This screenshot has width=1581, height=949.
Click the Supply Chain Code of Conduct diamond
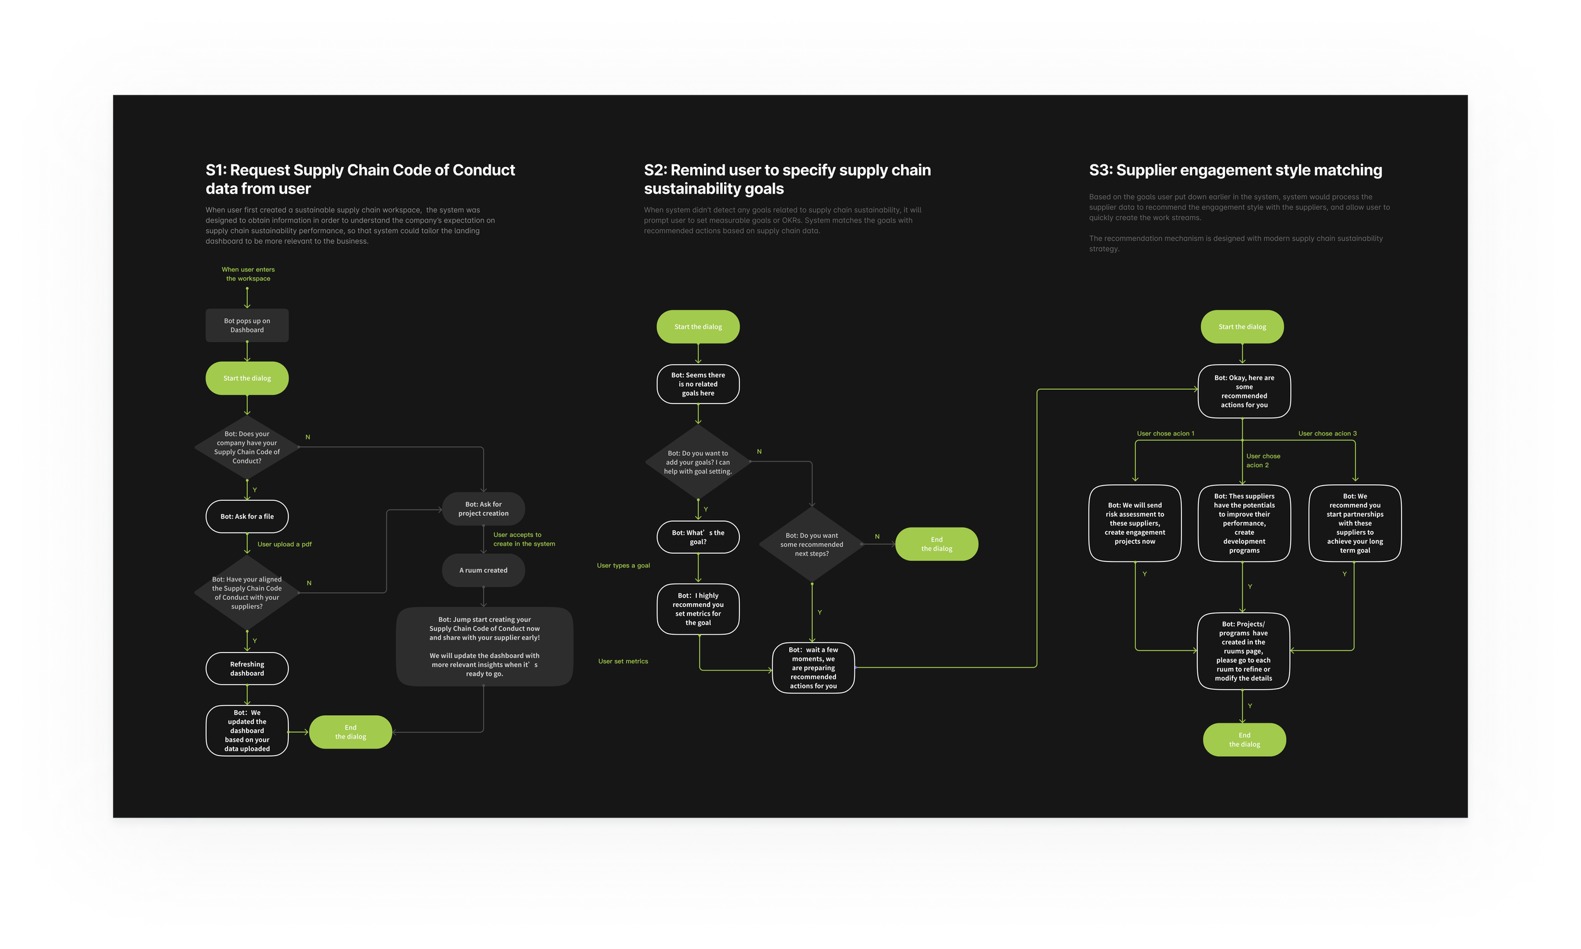[x=247, y=447]
